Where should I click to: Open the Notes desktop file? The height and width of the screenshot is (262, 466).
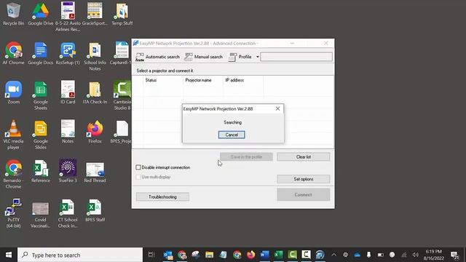click(68, 132)
